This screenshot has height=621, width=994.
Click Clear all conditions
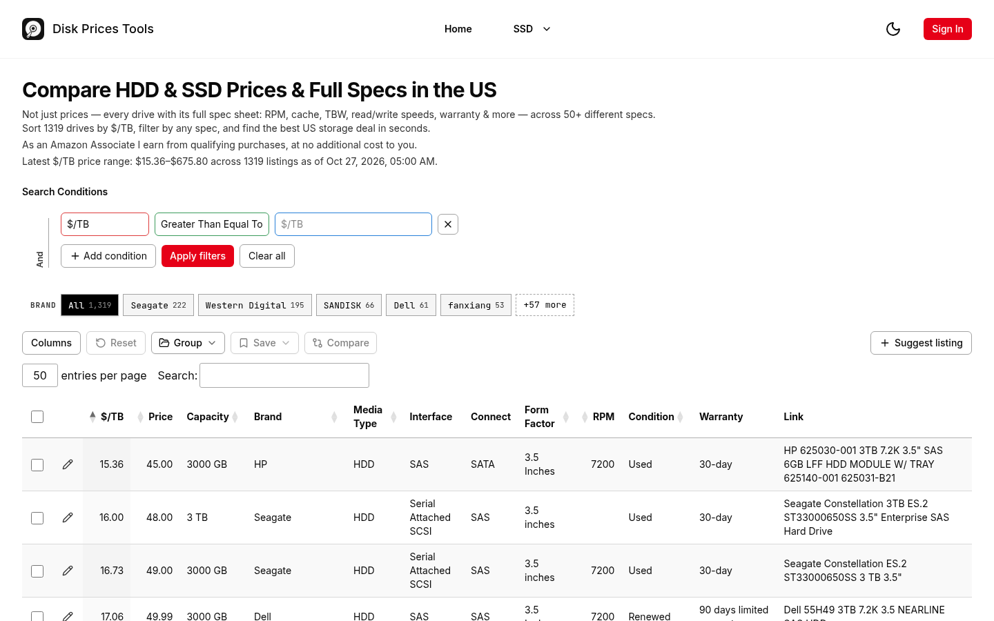[267, 256]
